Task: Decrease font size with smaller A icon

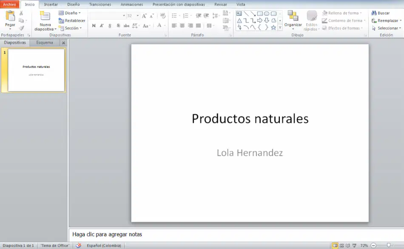Action: 152,16
